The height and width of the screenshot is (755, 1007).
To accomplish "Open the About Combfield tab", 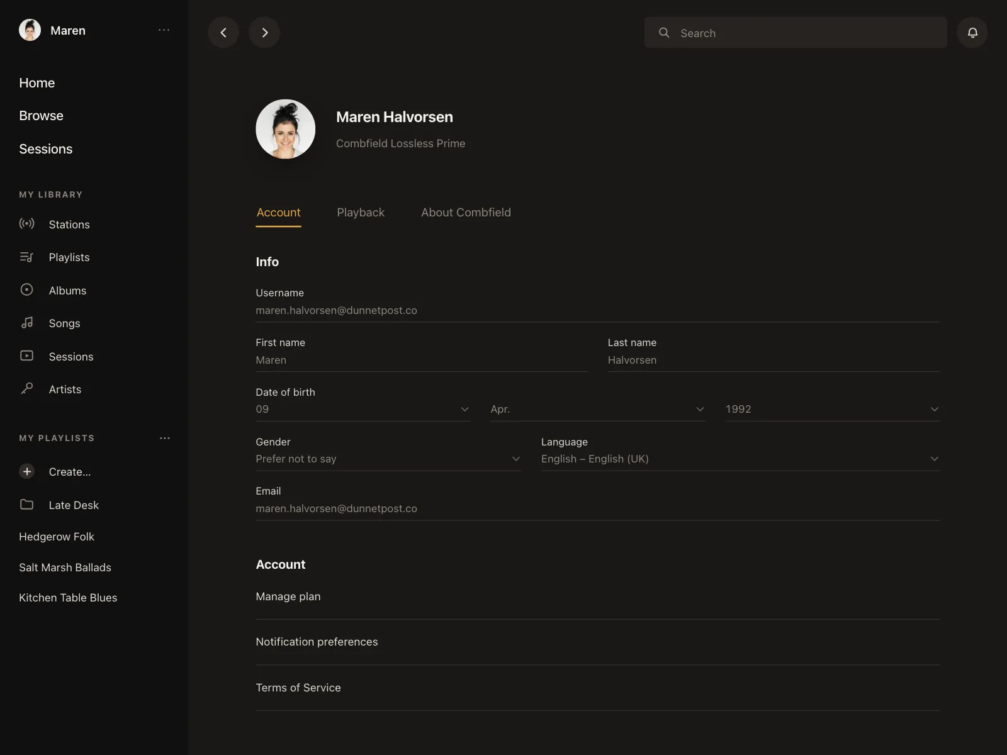I will (x=466, y=213).
